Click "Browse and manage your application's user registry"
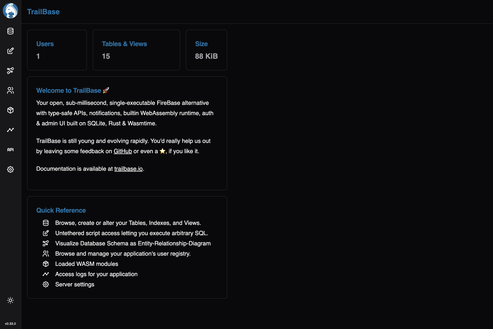Viewport: 493px width, 329px height. coord(123,254)
